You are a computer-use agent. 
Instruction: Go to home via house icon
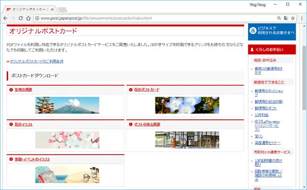pyautogui.click(x=28, y=18)
